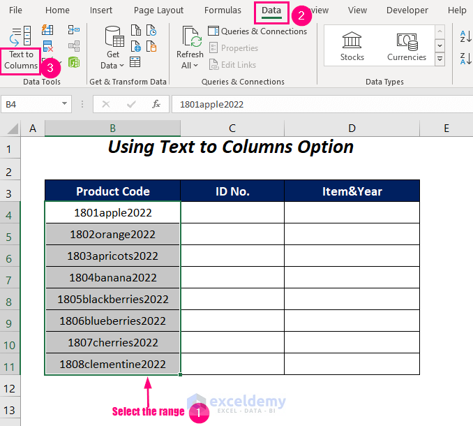
Task: Select column E header
Action: coord(446,128)
